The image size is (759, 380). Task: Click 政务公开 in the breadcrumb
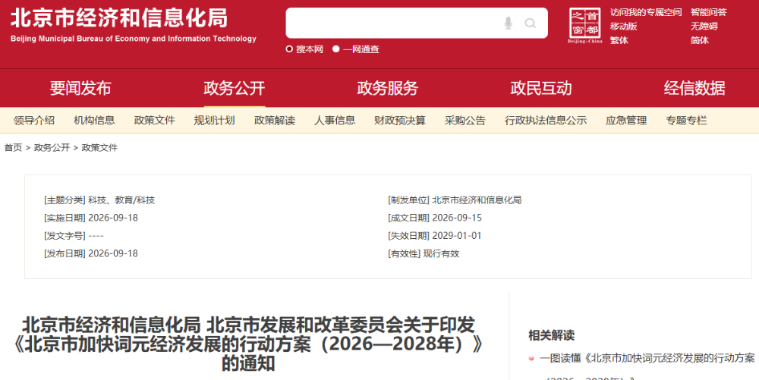[52, 147]
